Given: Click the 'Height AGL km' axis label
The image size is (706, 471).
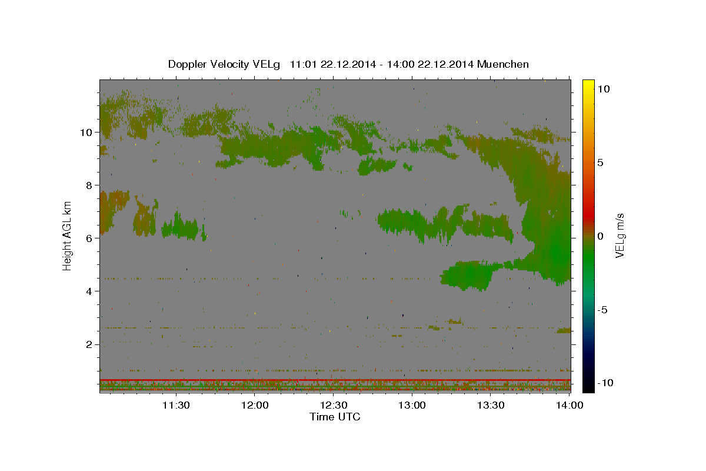Looking at the screenshot, I should 68,235.
